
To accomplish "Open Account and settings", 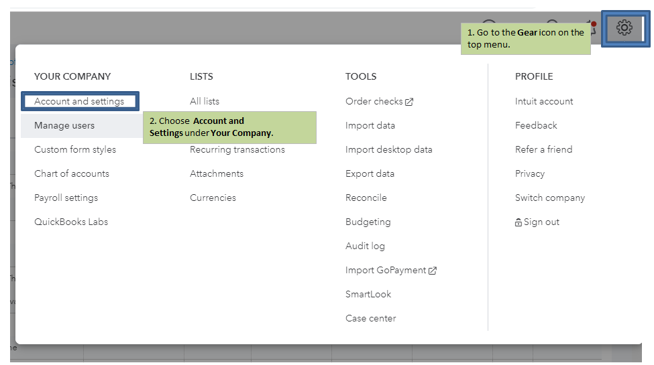I will pos(79,101).
